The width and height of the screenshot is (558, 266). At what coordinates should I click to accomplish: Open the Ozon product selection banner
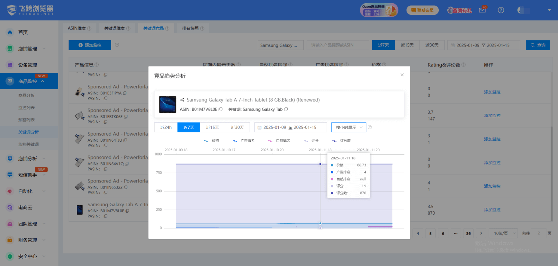click(379, 10)
